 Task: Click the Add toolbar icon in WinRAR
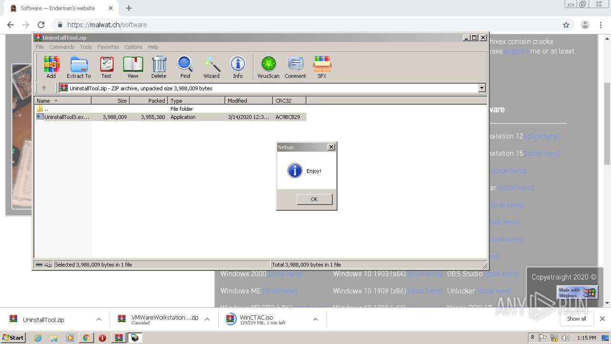[x=51, y=67]
